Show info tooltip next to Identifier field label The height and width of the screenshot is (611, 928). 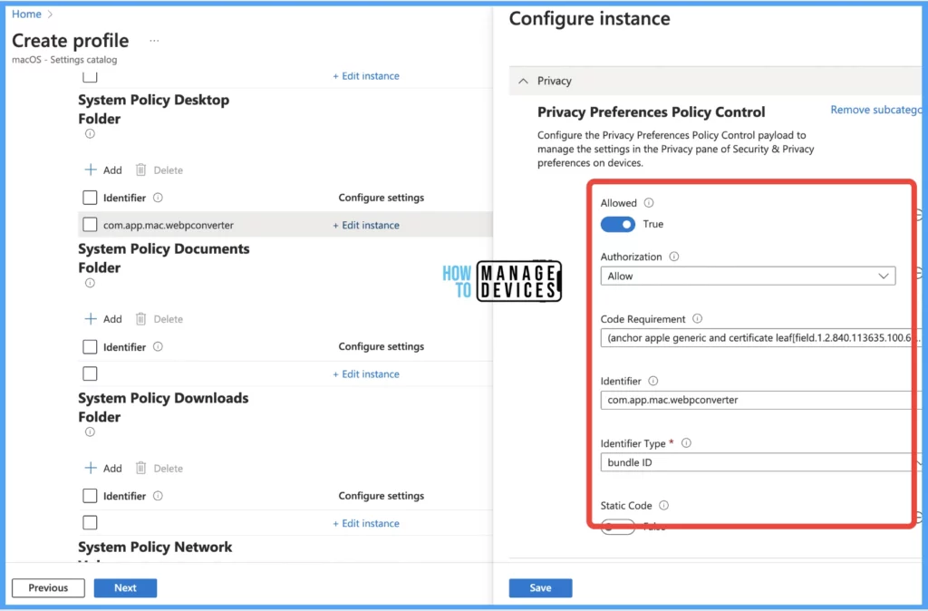click(653, 382)
